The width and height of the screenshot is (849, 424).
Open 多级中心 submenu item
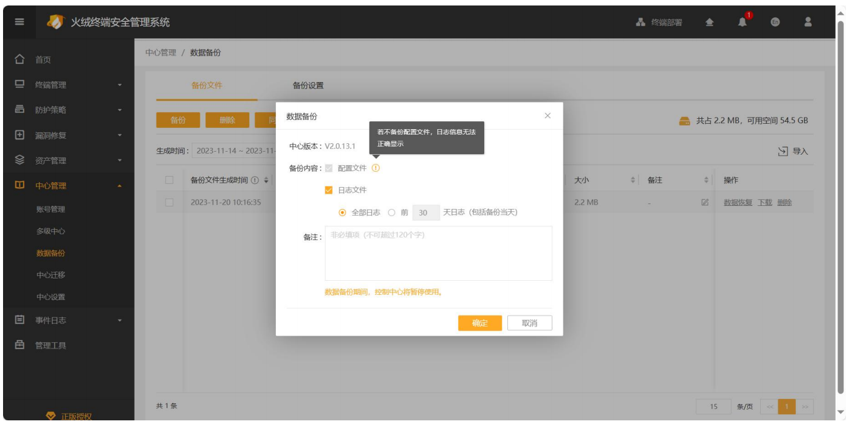point(51,231)
